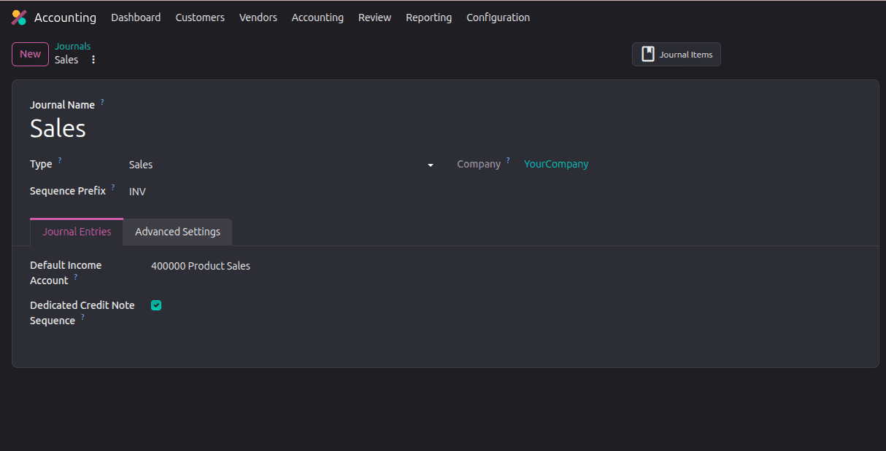This screenshot has width=886, height=451.
Task: Click the Dedicated Credit Note Sequence label
Action: pos(82,313)
